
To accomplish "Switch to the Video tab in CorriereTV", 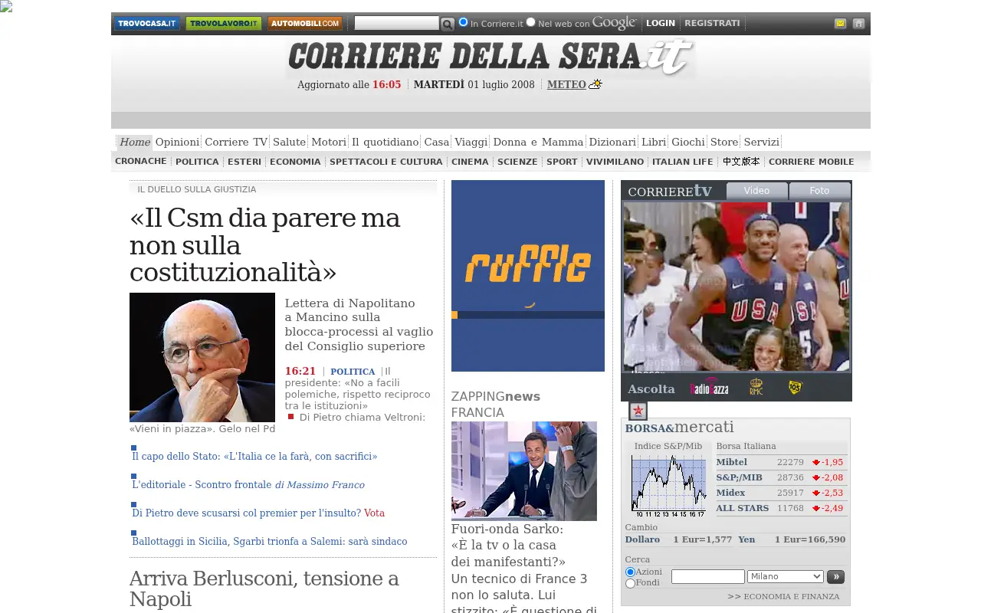I will tap(756, 191).
